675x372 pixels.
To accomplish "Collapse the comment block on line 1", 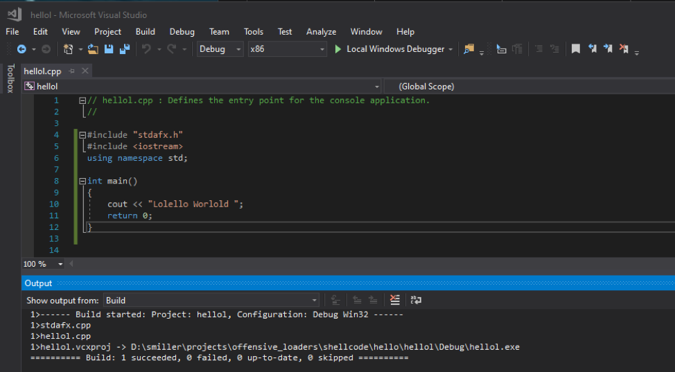I will tap(82, 100).
